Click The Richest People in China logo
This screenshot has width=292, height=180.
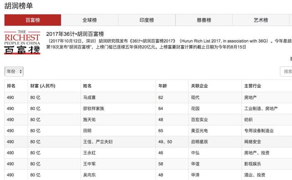coord(22,42)
